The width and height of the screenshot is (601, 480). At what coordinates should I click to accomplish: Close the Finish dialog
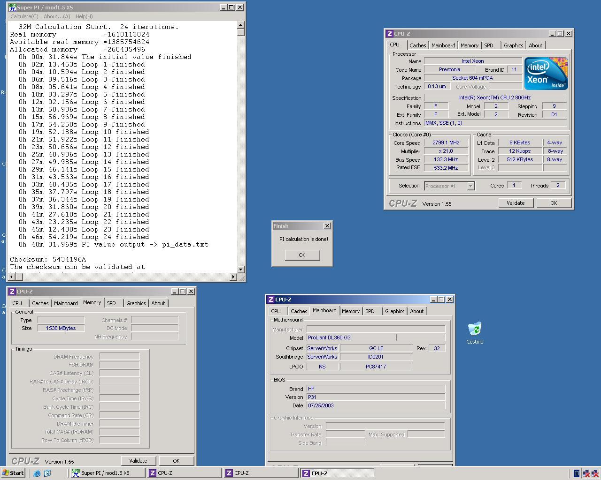[x=327, y=226]
